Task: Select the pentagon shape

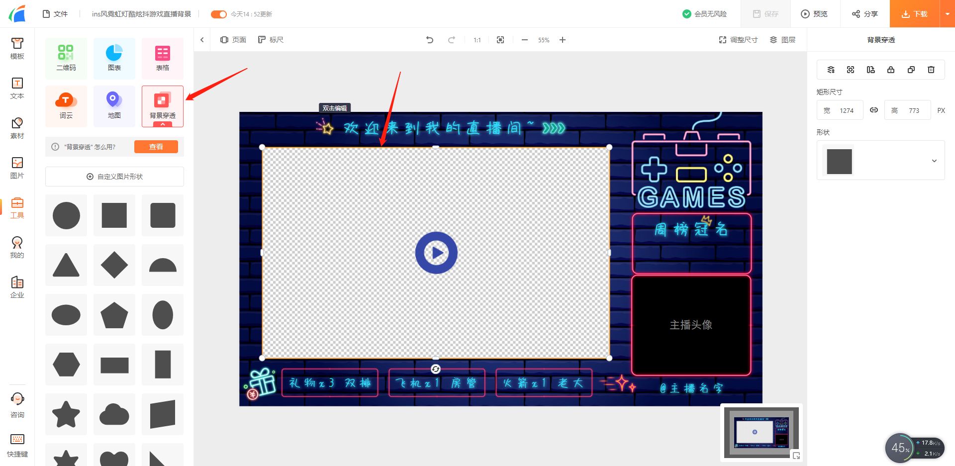Action: coord(114,315)
